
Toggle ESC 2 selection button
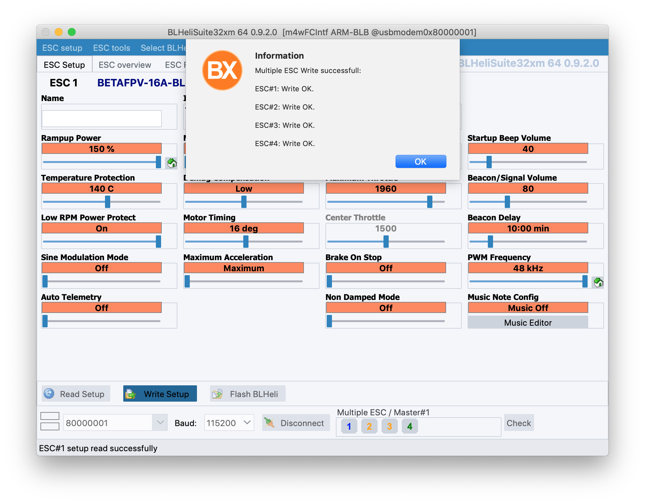pyautogui.click(x=369, y=426)
